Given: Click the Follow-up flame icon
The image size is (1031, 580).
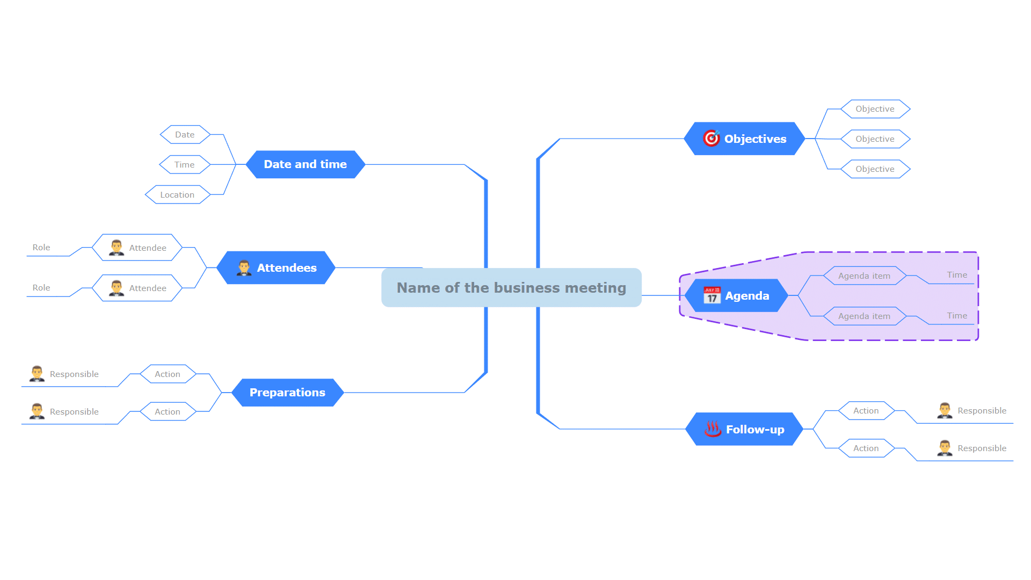Looking at the screenshot, I should (710, 431).
